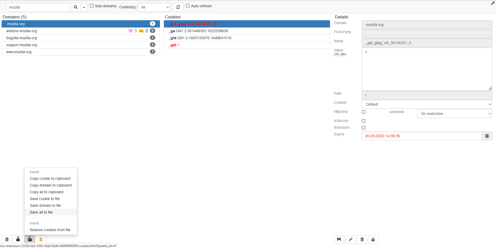Click the empty First-Party field
Screen dimensions: 496x248
pyautogui.click(x=427, y=34)
